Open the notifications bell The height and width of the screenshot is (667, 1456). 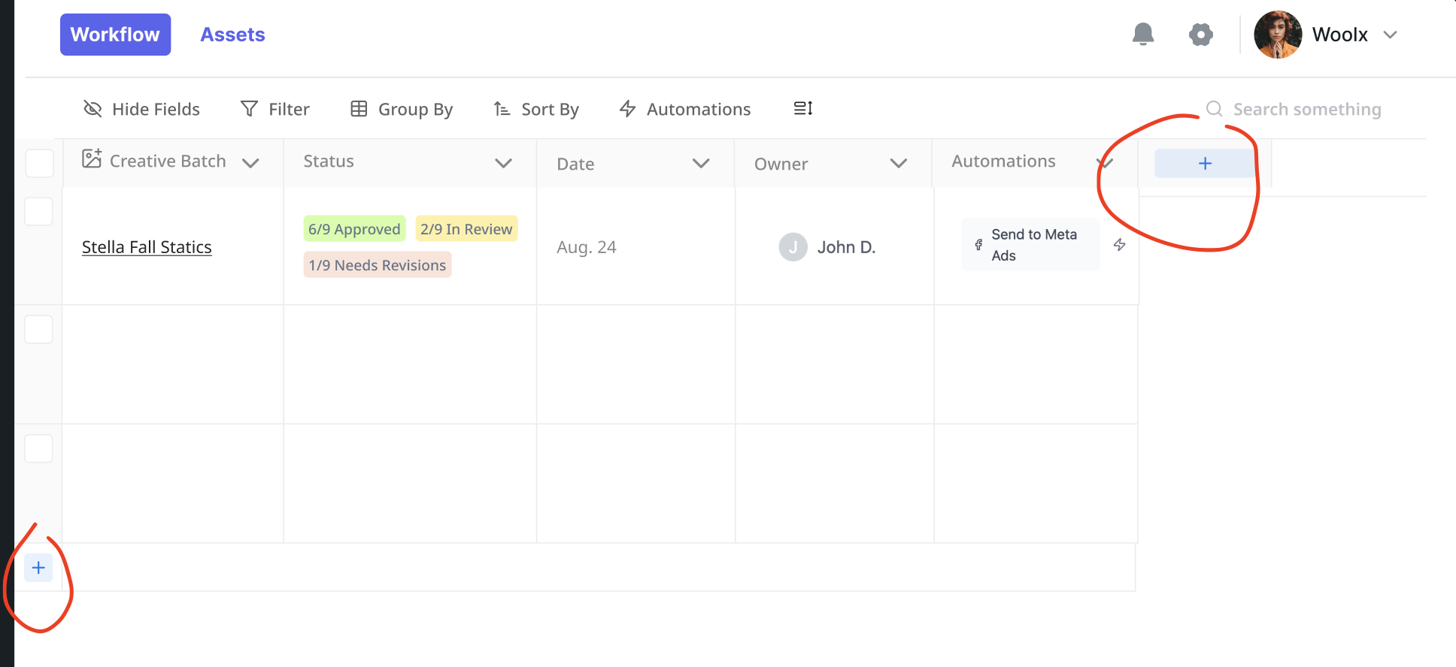[1143, 35]
